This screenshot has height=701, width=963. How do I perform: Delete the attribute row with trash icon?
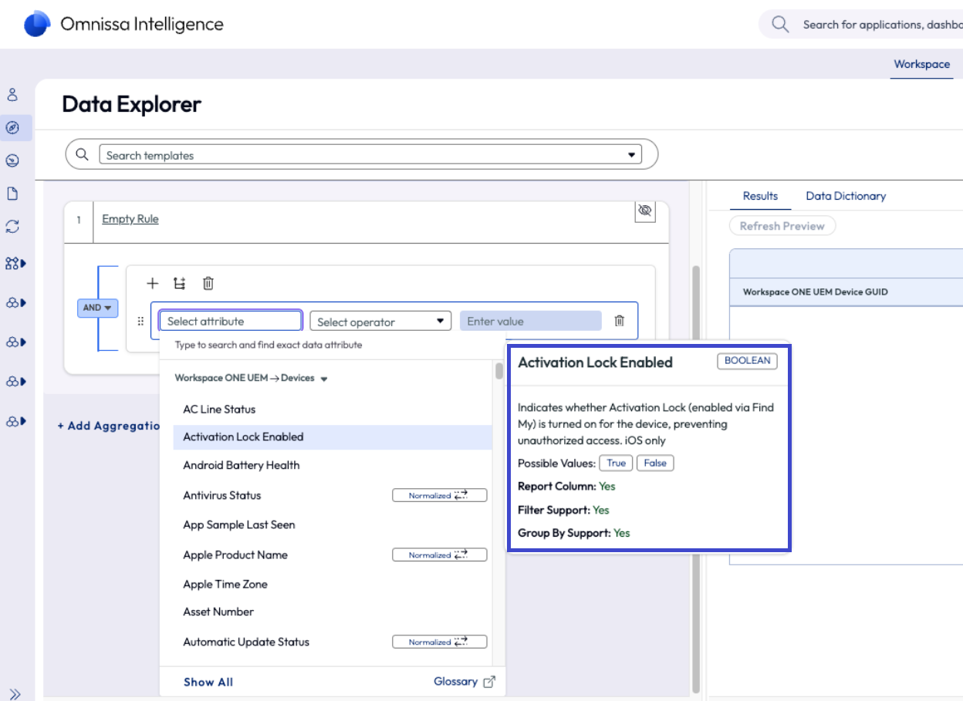(x=619, y=321)
